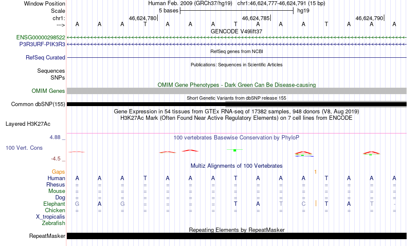Open the P3R3URF-PIK3R3 gene label
The image size is (407, 246).
(x=42, y=44)
